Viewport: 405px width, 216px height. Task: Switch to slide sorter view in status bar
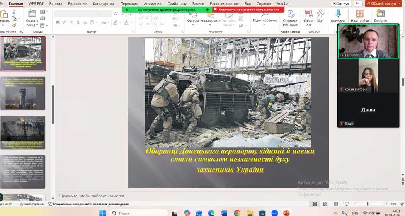[x=325, y=204]
